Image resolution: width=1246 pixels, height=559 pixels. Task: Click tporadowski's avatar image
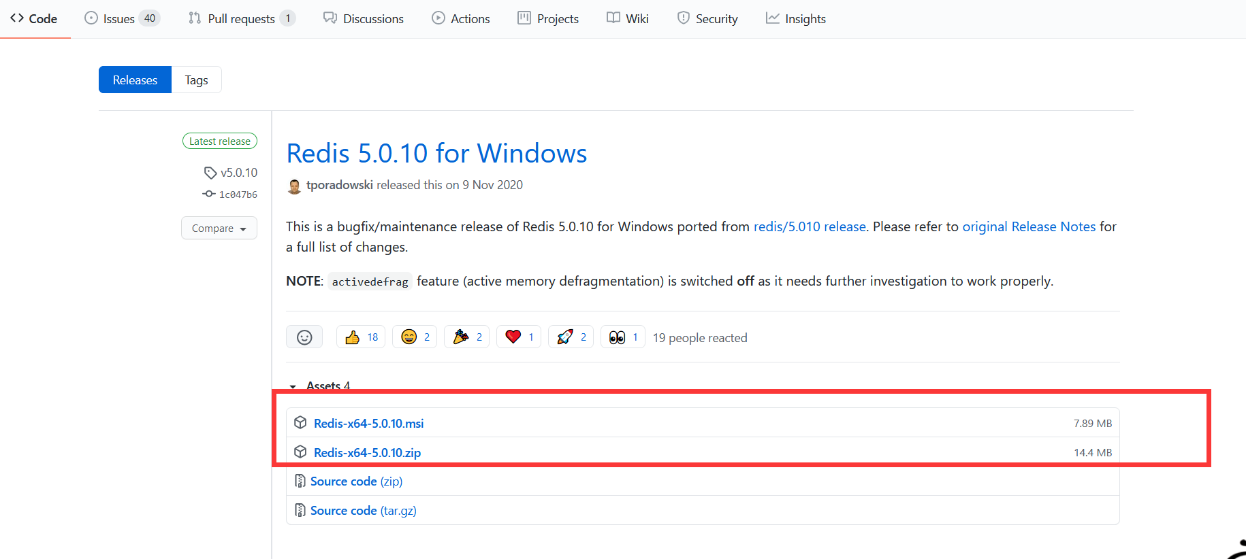[x=294, y=186]
